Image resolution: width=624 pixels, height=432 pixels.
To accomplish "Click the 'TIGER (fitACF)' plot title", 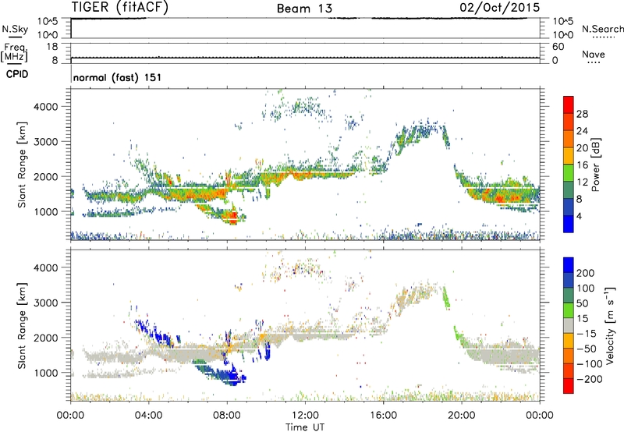I will [x=120, y=8].
